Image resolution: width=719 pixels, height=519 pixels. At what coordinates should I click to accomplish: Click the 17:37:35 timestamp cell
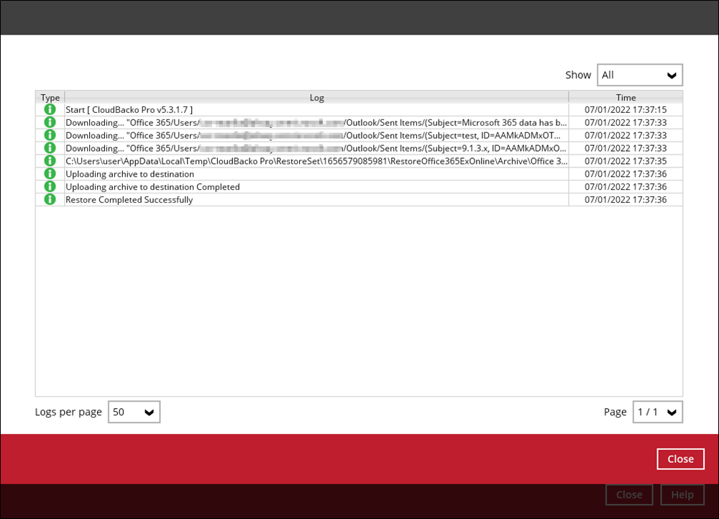pos(626,161)
